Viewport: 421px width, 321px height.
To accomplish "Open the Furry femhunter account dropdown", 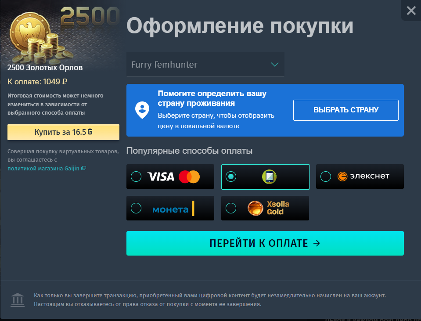I will click(x=205, y=65).
